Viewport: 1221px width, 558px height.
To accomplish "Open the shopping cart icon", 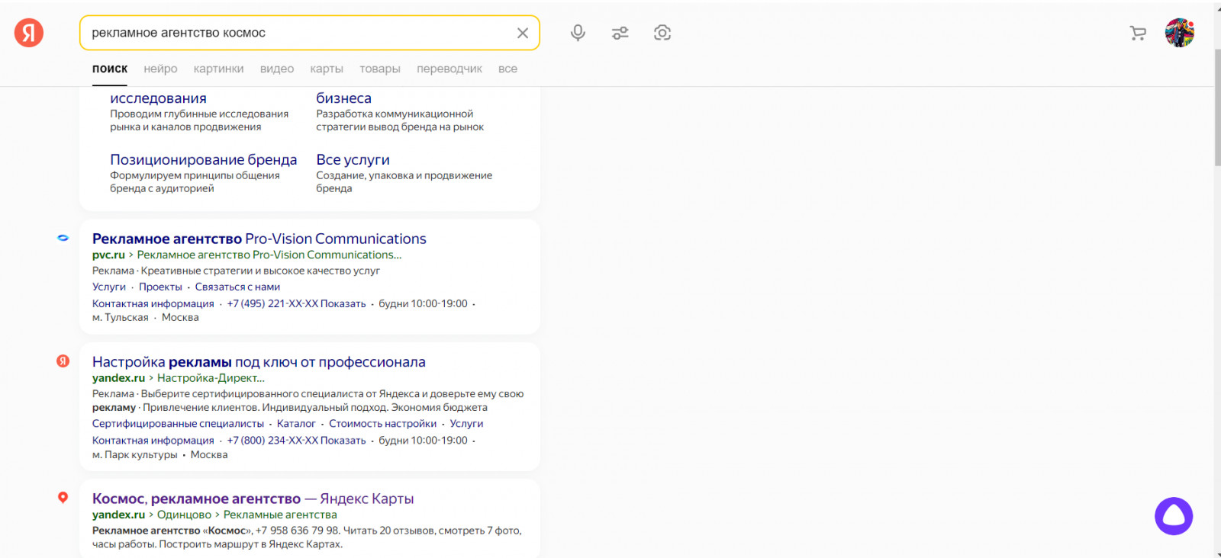I will [1138, 33].
